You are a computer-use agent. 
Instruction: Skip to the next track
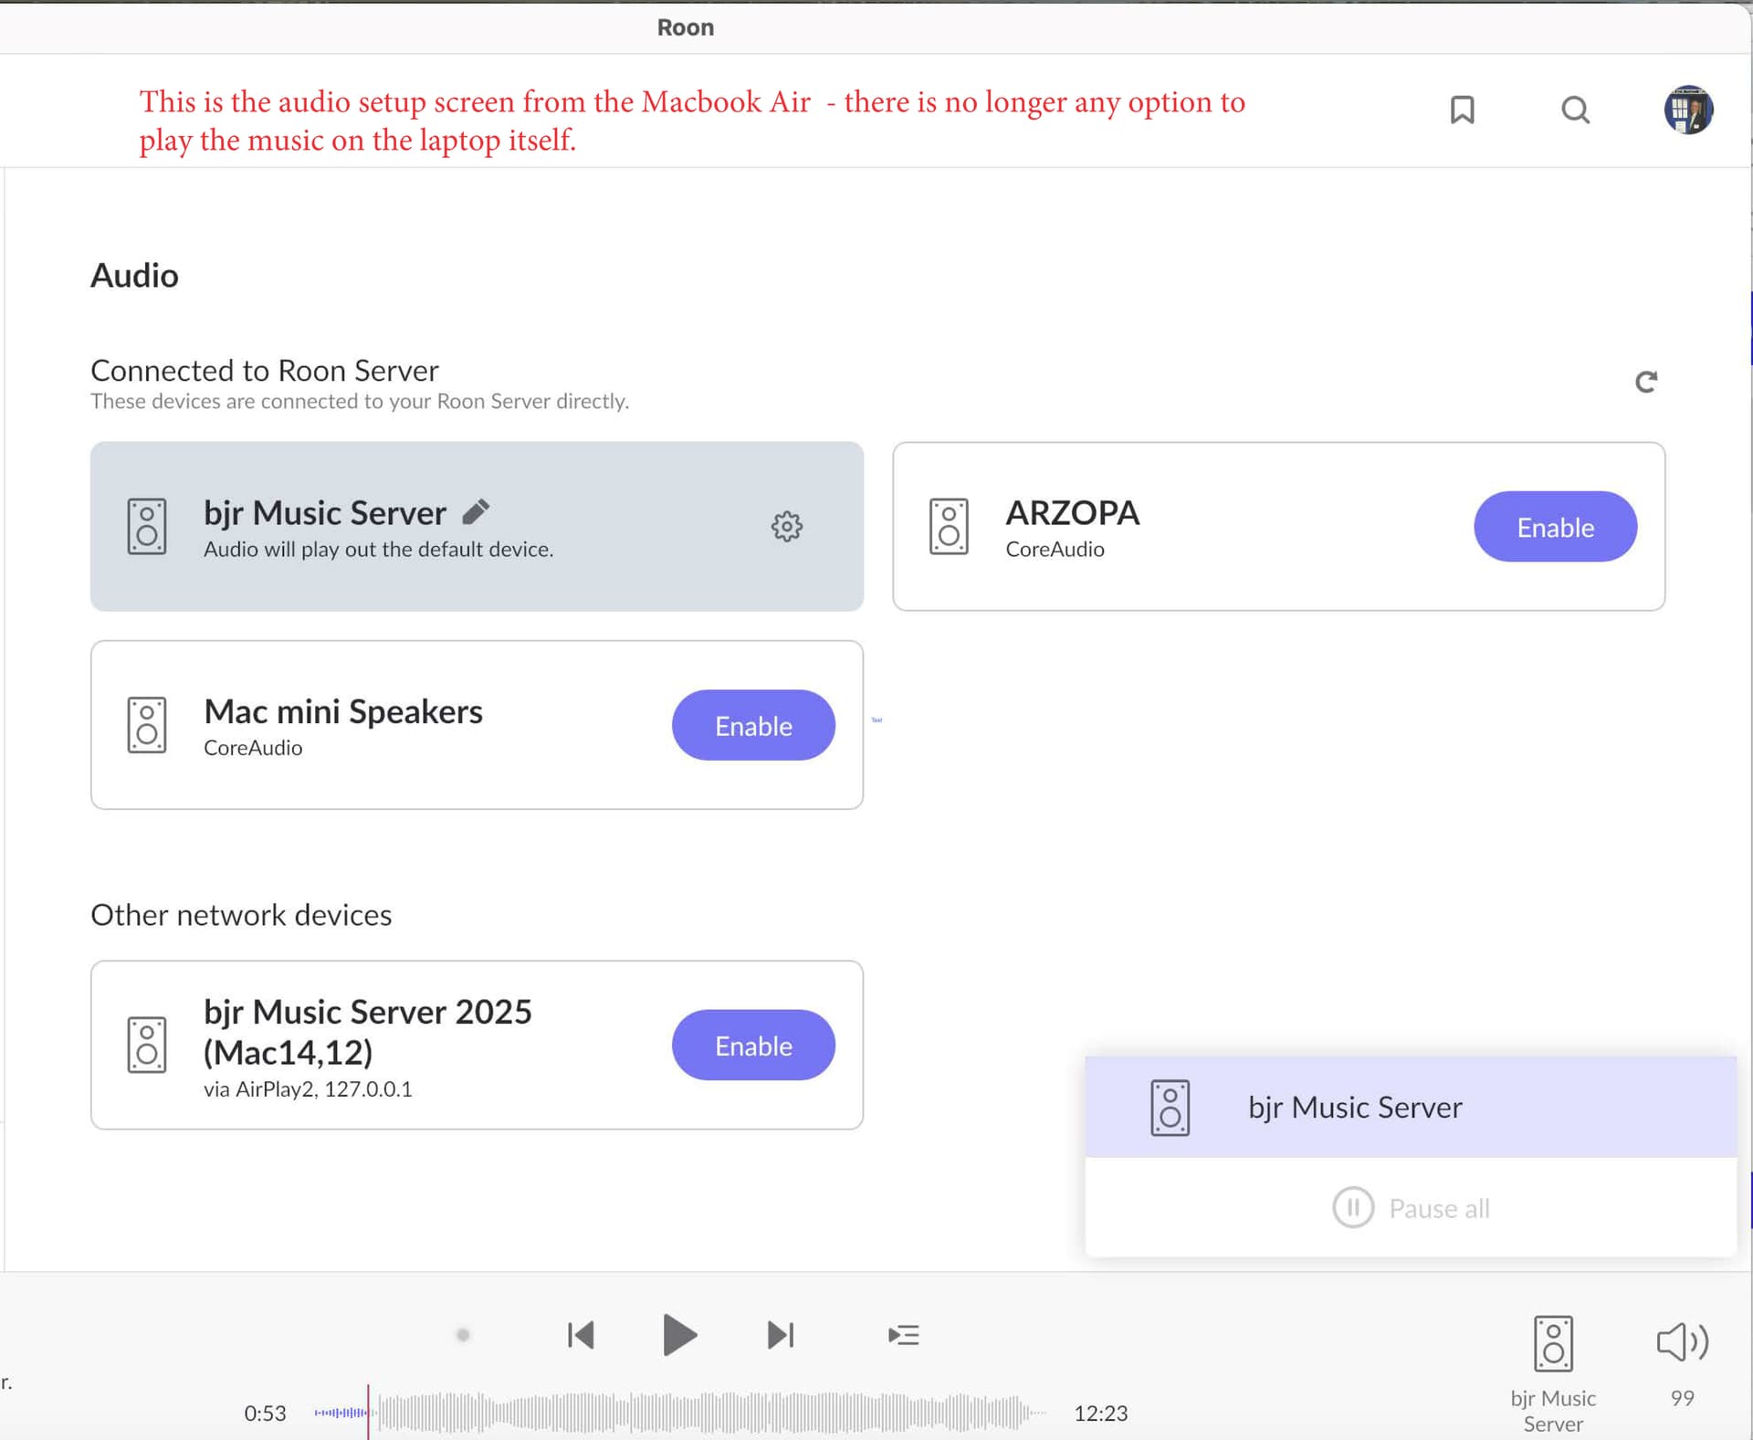pyautogui.click(x=781, y=1335)
